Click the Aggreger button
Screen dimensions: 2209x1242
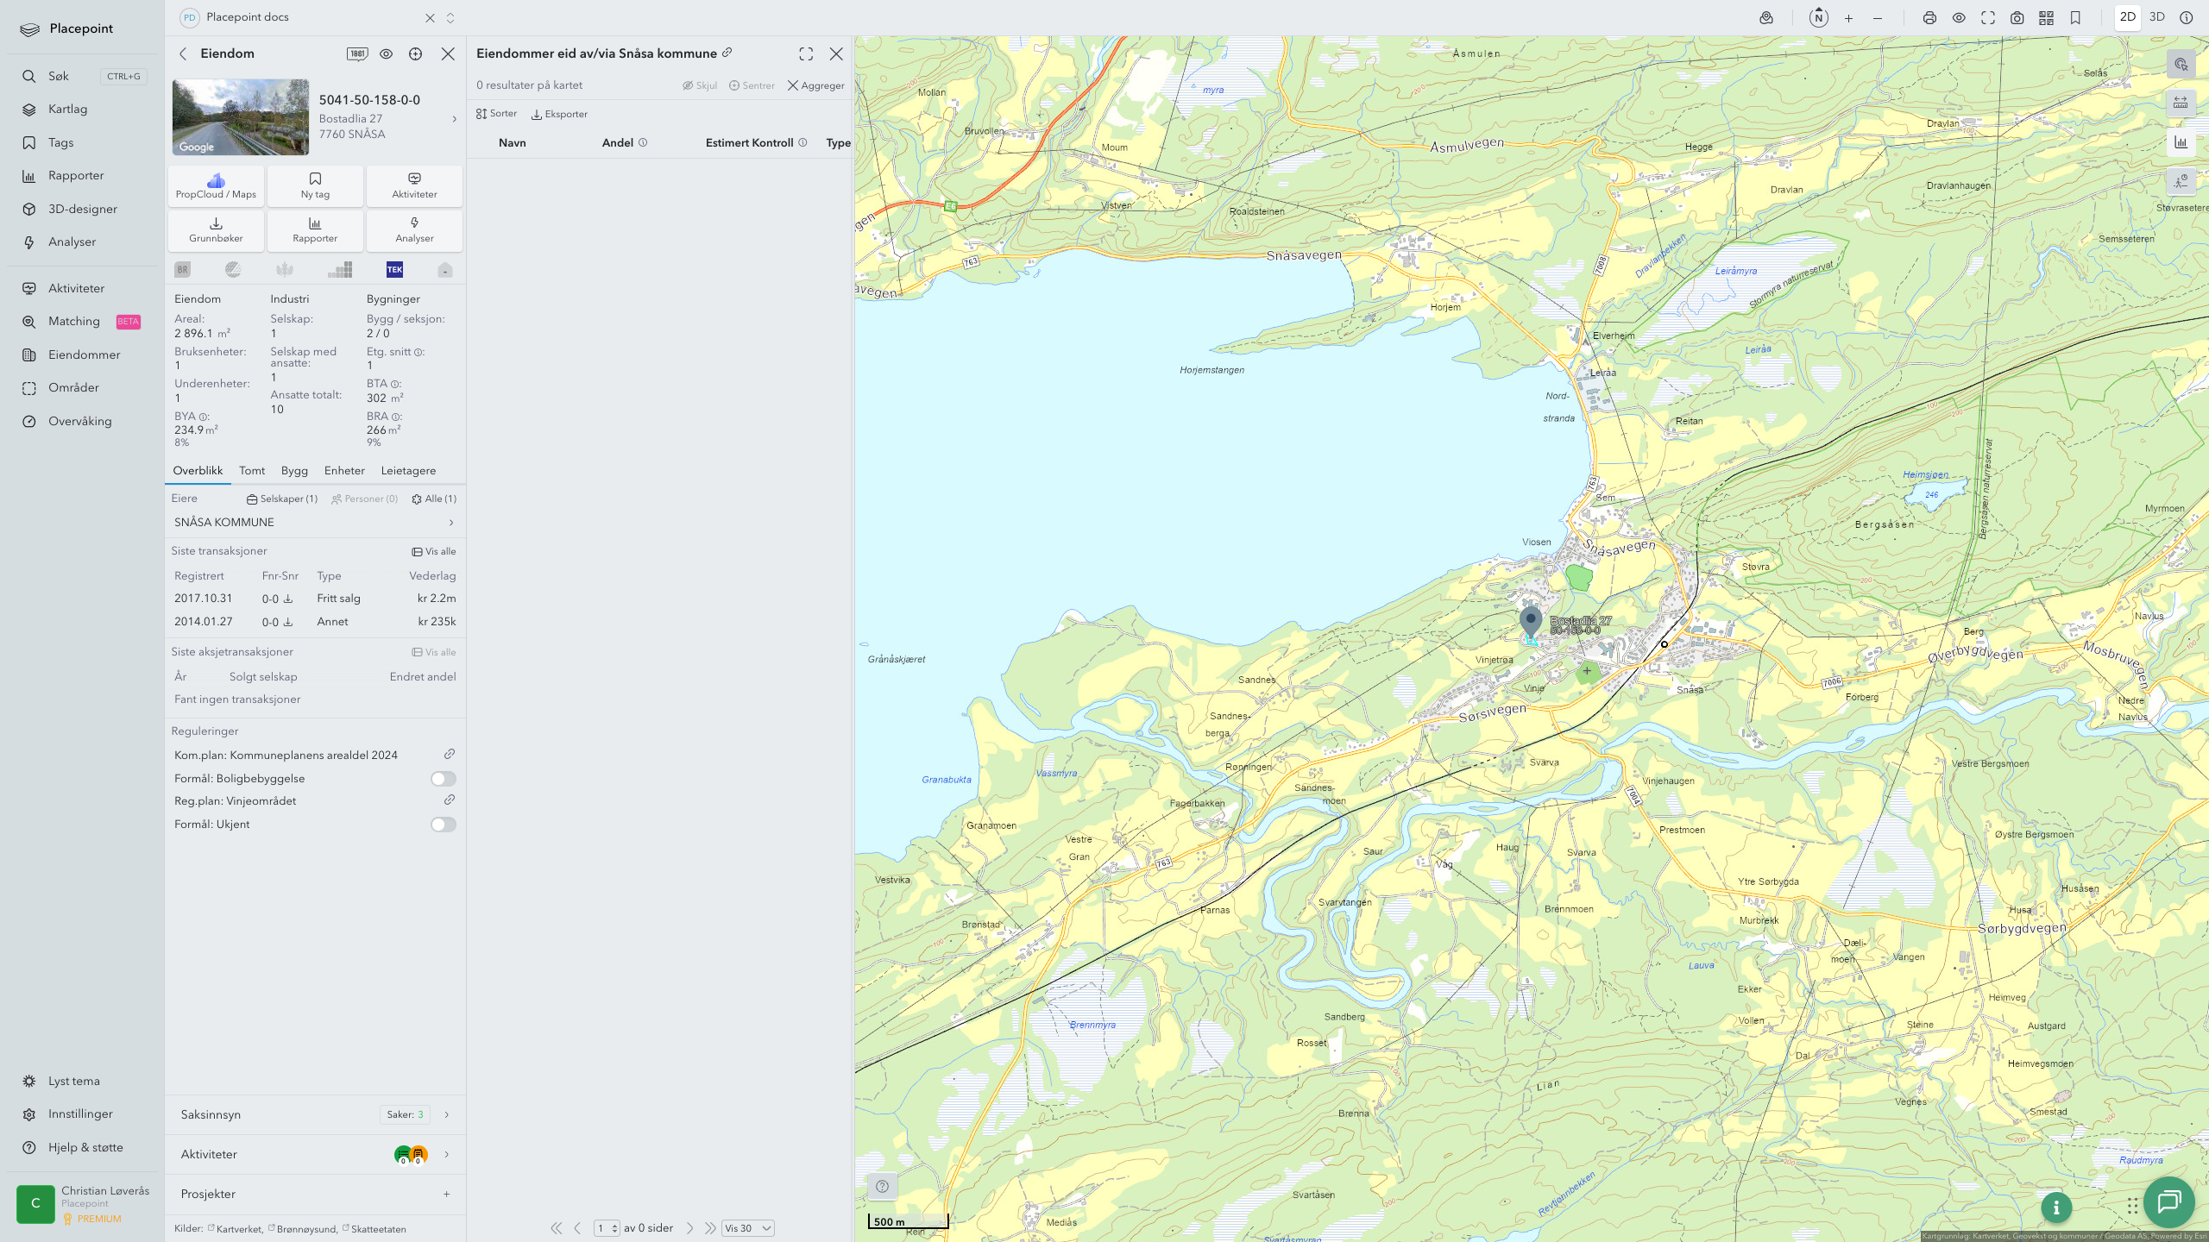coord(815,85)
